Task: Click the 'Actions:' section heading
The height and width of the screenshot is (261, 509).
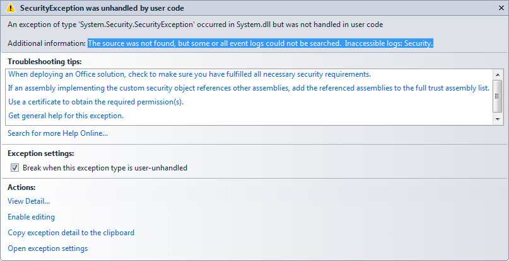Action: coord(21,187)
